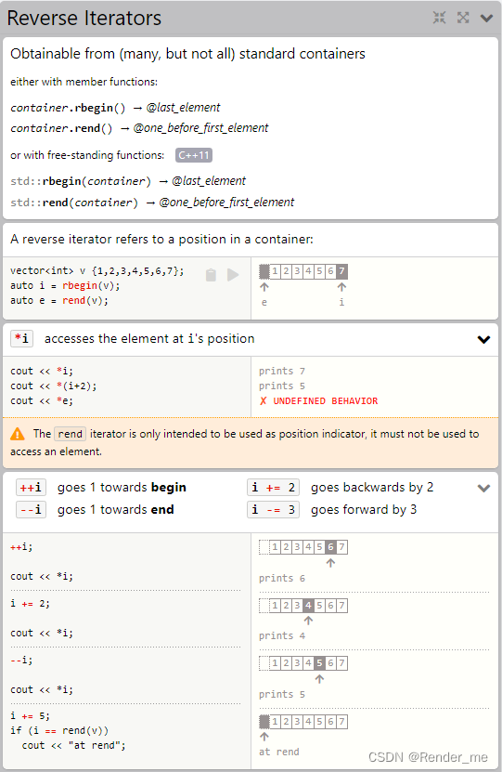Image resolution: width=502 pixels, height=772 pixels.
Task: Collapse the Reverse Iterators panel with header chevron
Action: click(x=486, y=19)
